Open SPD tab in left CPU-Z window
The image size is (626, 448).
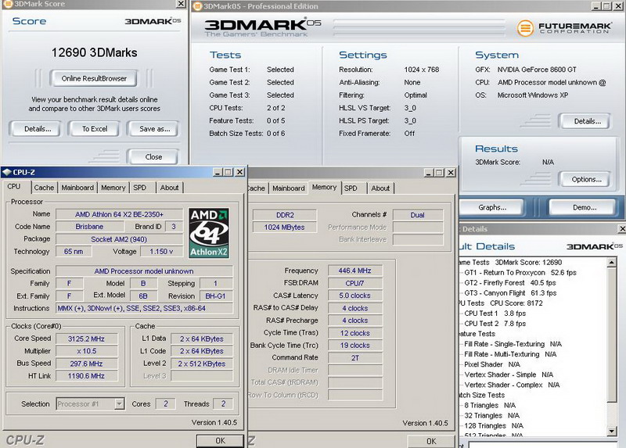(x=140, y=188)
